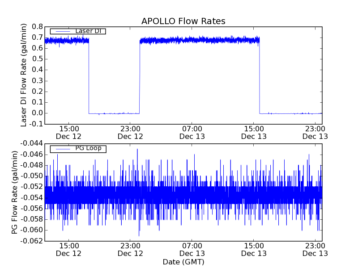Click the 'Date (GMT)' x-axis label
This screenshot has width=358, height=268.
click(183, 262)
